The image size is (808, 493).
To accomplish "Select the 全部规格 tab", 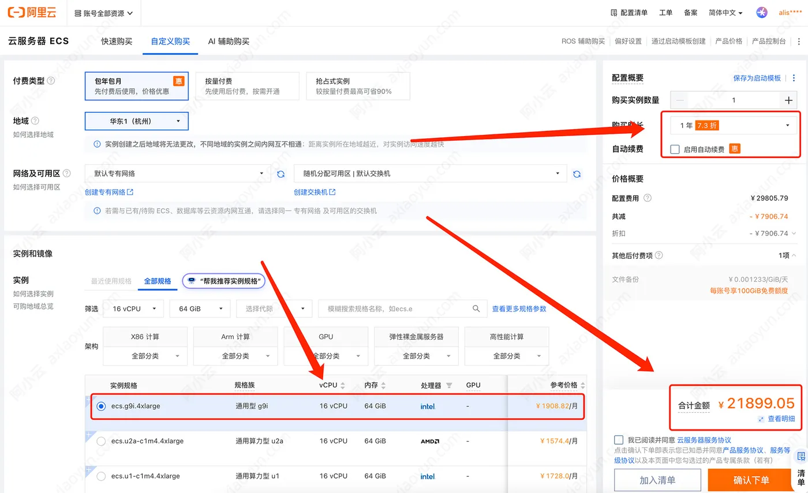I will (158, 281).
